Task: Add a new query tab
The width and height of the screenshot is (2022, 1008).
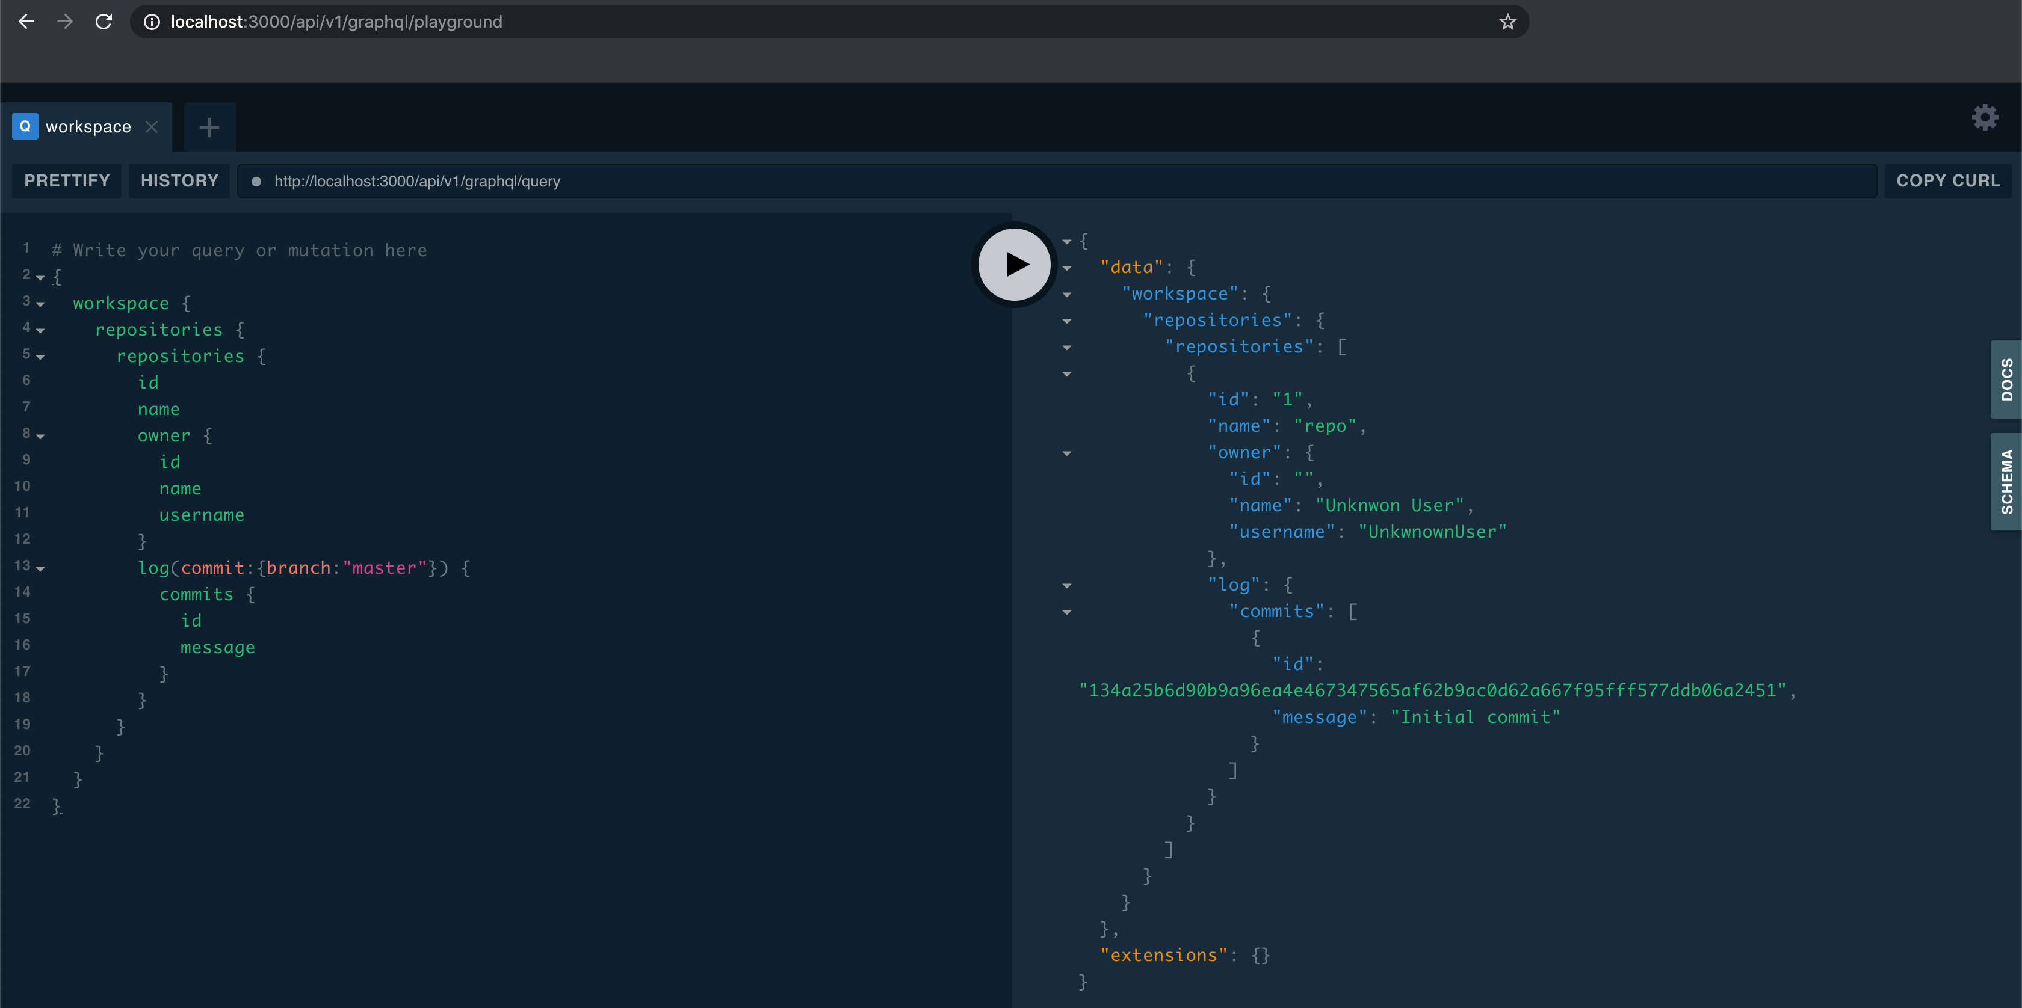Action: click(209, 127)
